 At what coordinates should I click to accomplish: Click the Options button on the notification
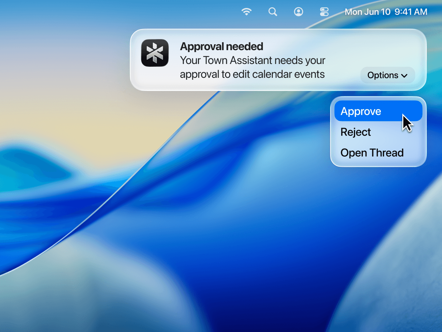click(x=387, y=75)
